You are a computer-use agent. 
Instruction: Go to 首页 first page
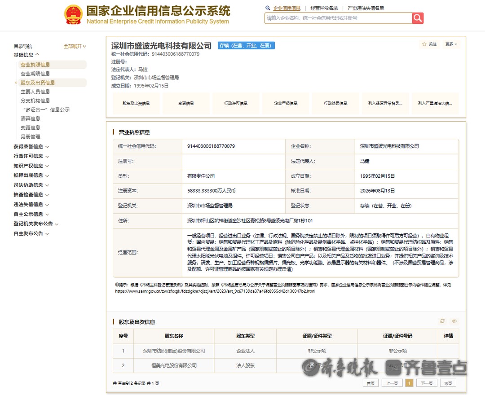click(370, 383)
